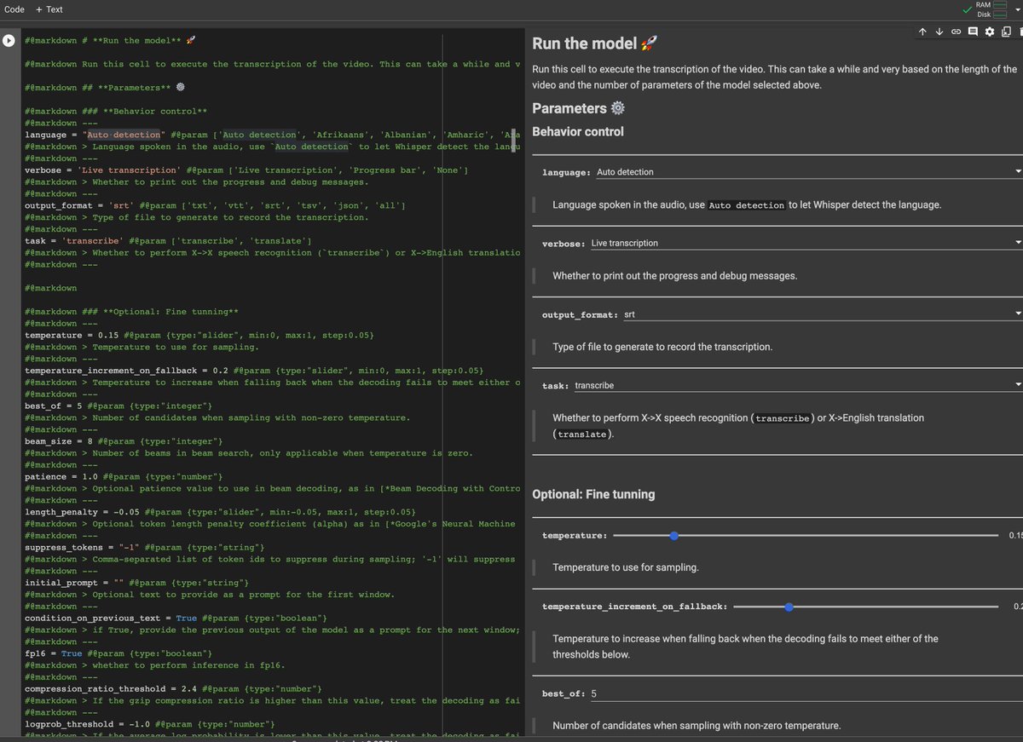Click the temperature_increment_on_fallback slider handle
Viewport: 1023px width, 742px height.
(789, 607)
